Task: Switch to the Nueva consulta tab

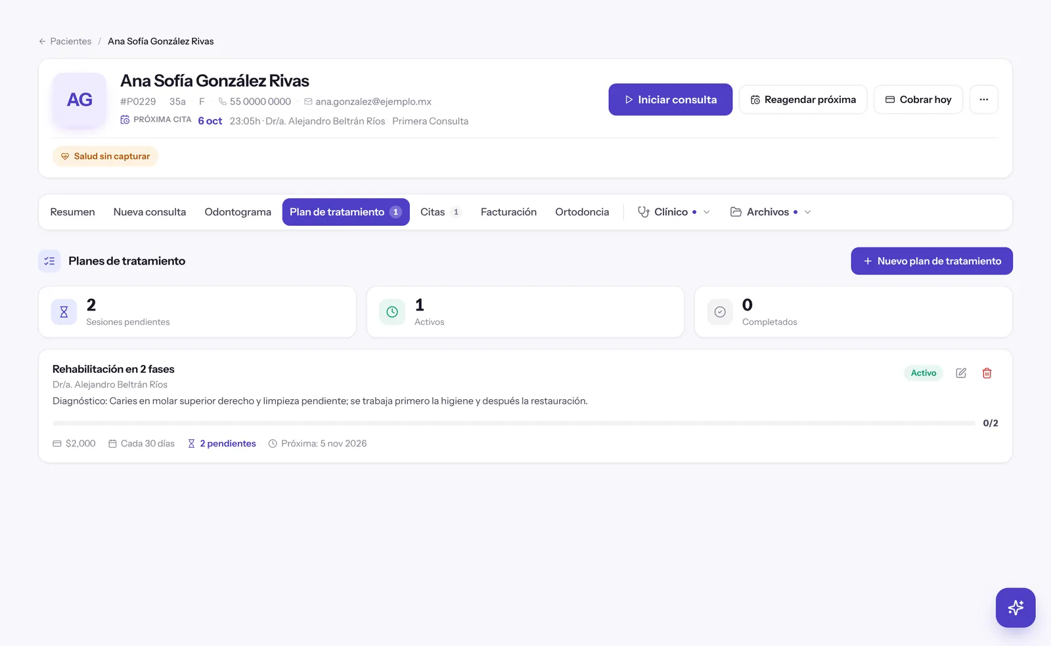Action: [x=150, y=212]
